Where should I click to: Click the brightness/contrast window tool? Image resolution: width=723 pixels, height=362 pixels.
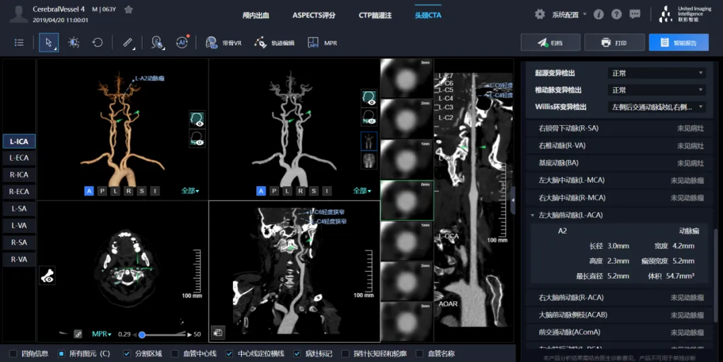[74, 42]
